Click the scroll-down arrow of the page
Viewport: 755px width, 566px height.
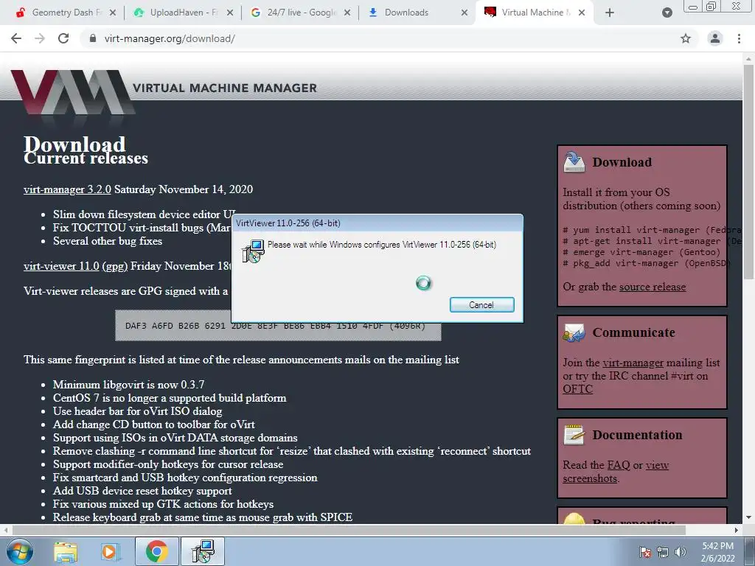[x=748, y=517]
